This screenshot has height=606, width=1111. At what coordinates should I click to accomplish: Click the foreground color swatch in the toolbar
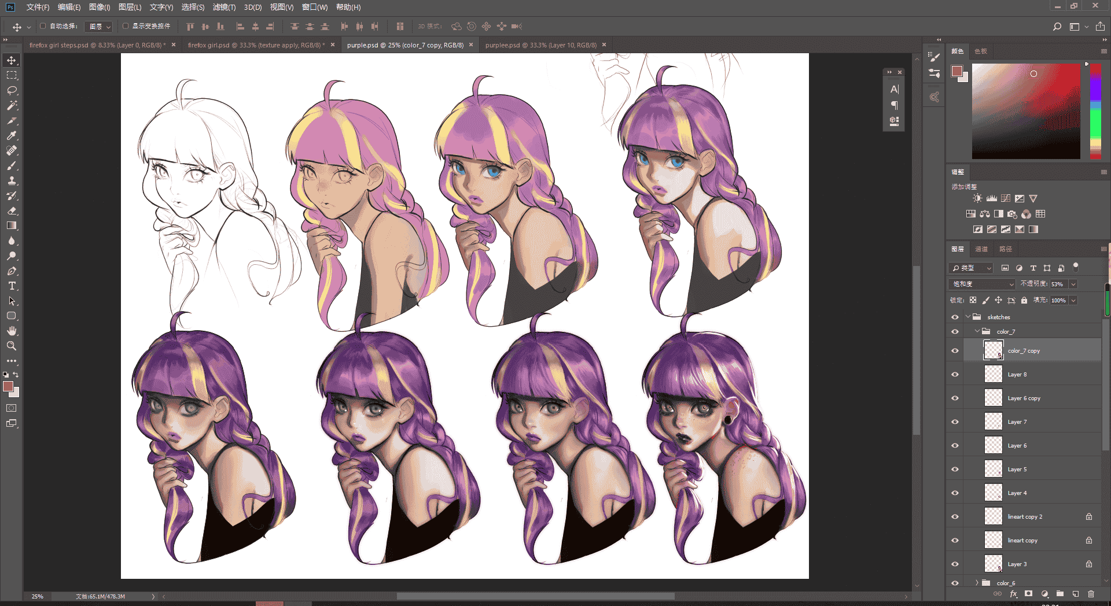8,386
